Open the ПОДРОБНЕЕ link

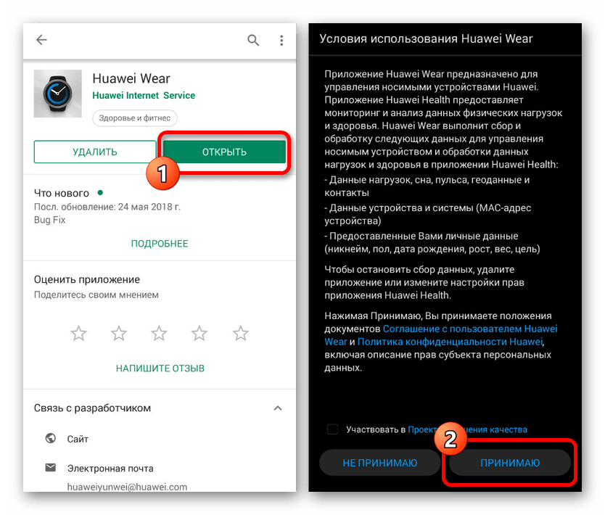160,244
